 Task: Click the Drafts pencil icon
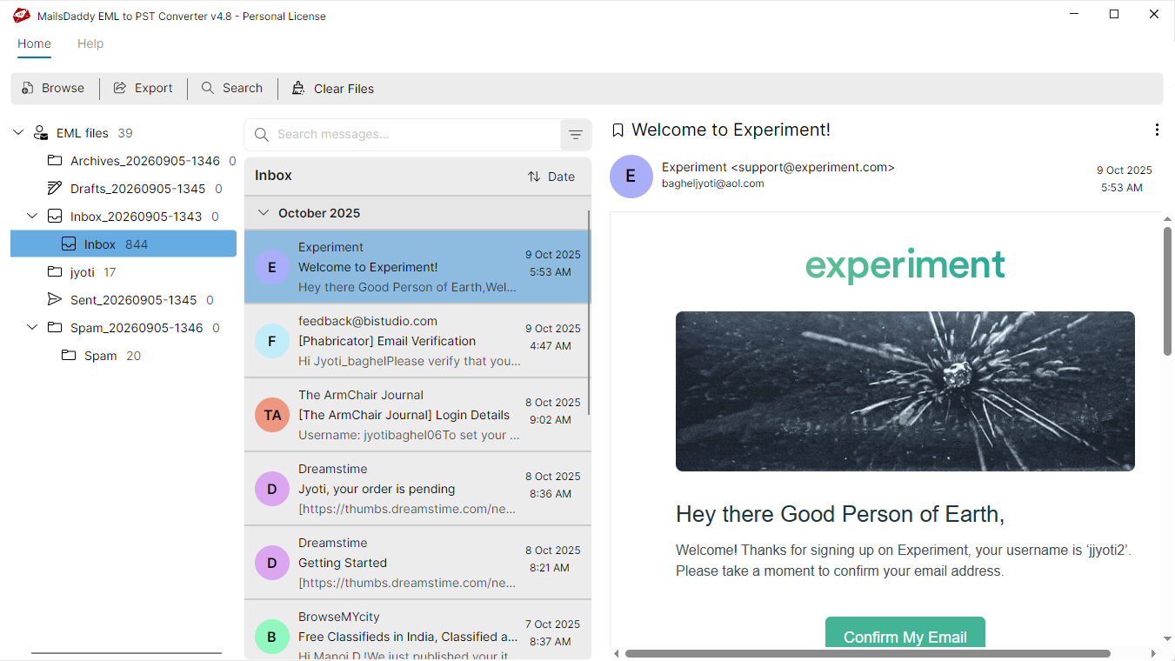pyautogui.click(x=55, y=189)
